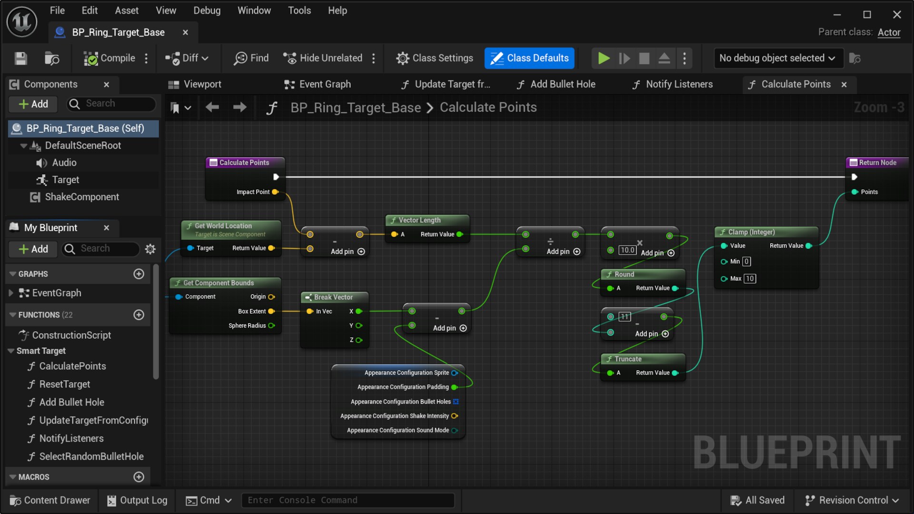The image size is (914, 514).
Task: Open the debug object selection dropdown
Action: tap(778, 58)
